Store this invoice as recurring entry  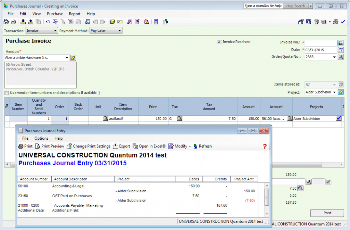pyautogui.click(x=23, y=22)
